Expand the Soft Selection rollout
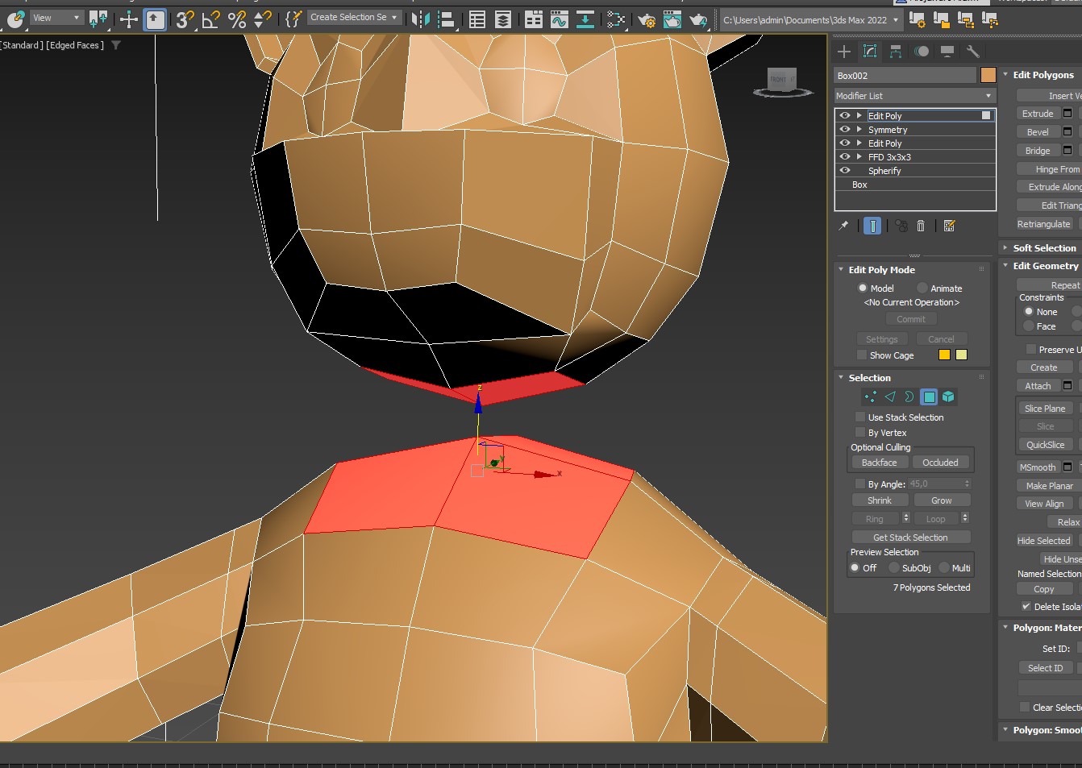The image size is (1082, 768). (1043, 248)
